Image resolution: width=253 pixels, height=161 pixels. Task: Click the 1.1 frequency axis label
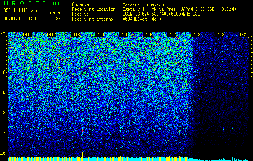[x=4, y=52]
